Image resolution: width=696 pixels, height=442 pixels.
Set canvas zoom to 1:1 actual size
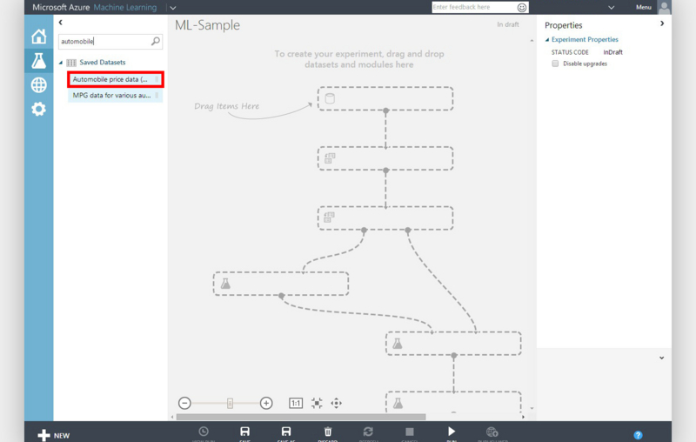tap(296, 403)
